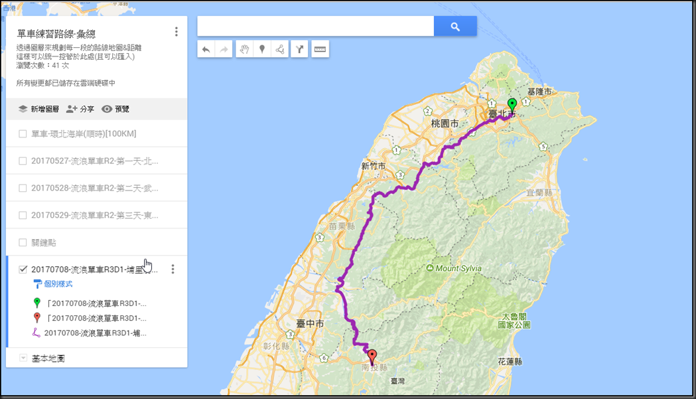The width and height of the screenshot is (696, 399).
Task: Click the red end pin on map
Action: point(372,357)
